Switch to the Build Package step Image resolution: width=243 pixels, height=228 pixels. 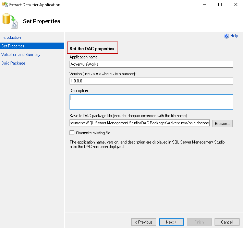point(13,63)
